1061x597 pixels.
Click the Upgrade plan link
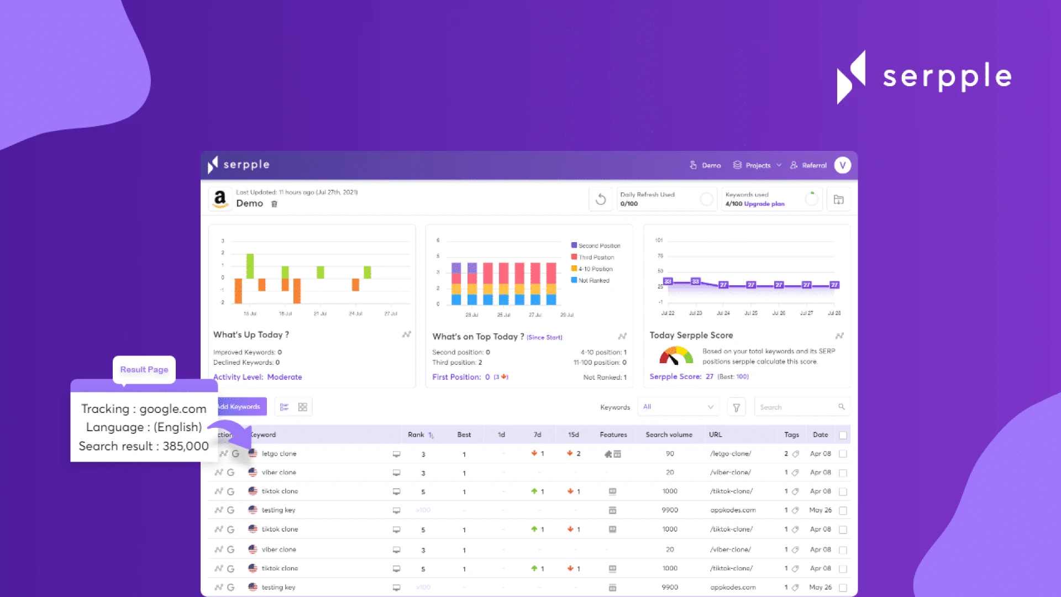[x=765, y=204]
